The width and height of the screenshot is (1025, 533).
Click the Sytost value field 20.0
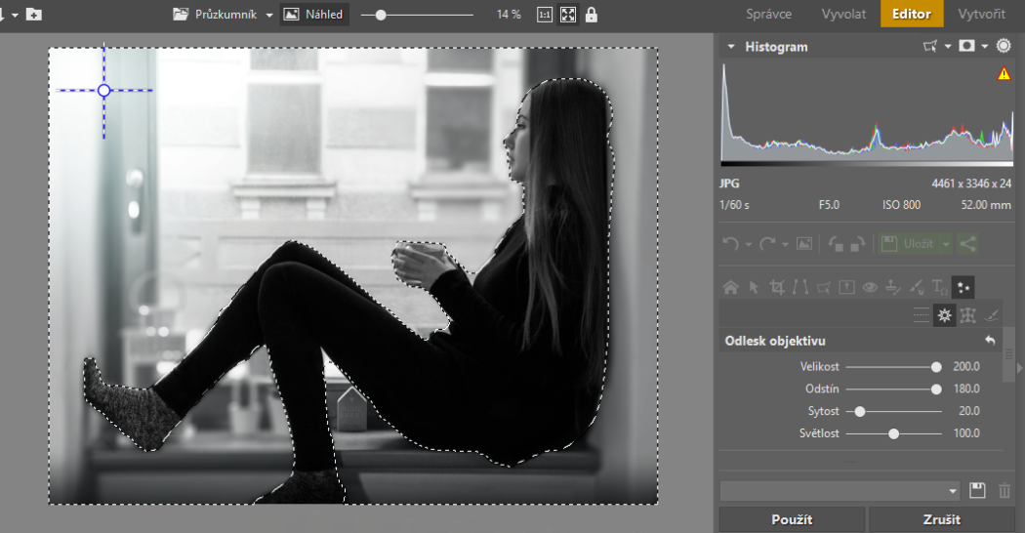pos(968,411)
